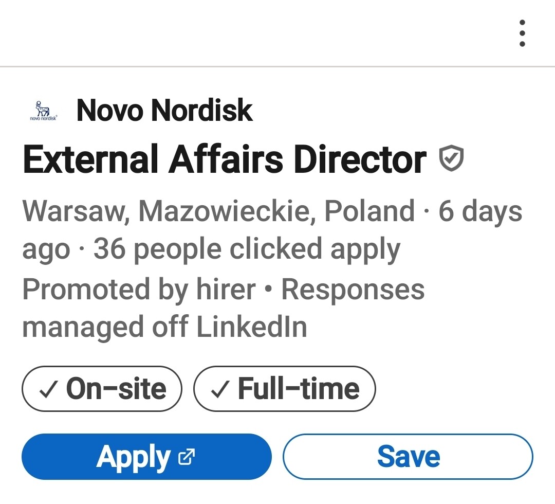The image size is (555, 504).
Task: Save this job with the Save button
Action: (x=408, y=457)
